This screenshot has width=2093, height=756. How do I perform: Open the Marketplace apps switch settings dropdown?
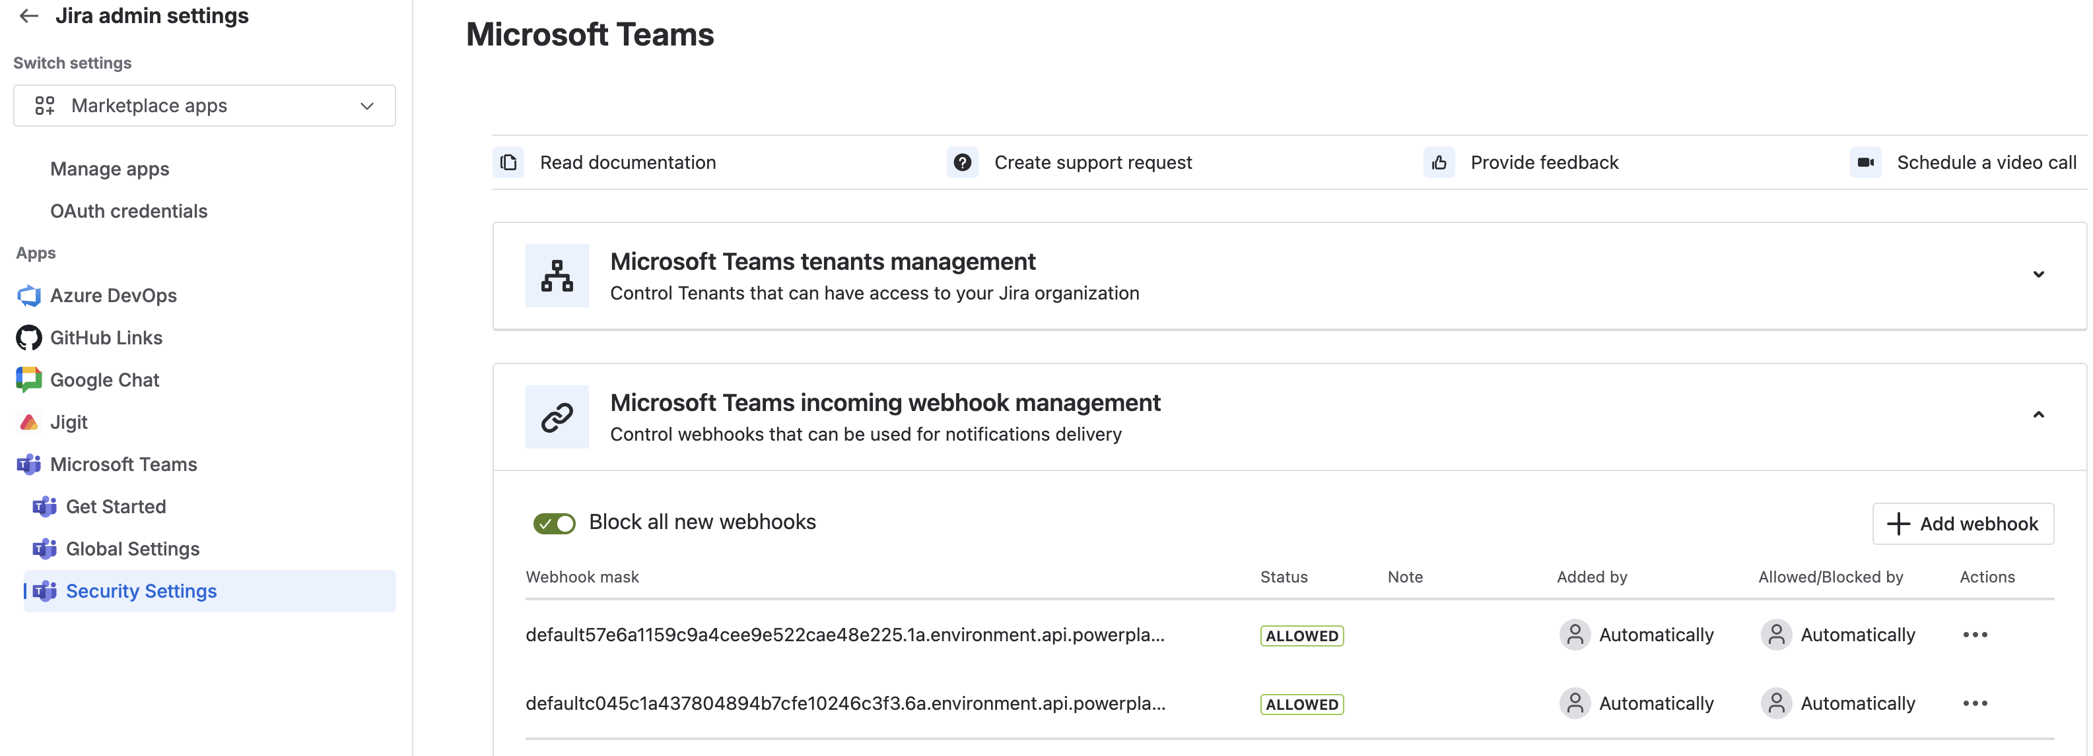tap(205, 106)
